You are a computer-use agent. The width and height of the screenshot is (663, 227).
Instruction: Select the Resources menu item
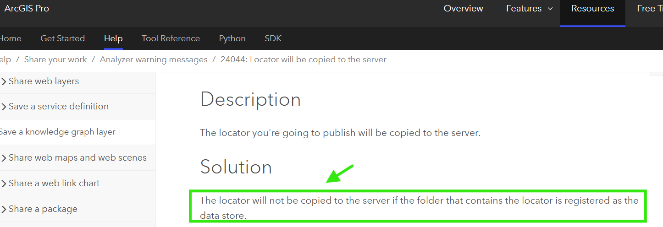pyautogui.click(x=592, y=9)
